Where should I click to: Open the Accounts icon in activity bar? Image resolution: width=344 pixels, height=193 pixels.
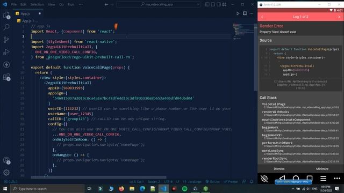coord(6,160)
